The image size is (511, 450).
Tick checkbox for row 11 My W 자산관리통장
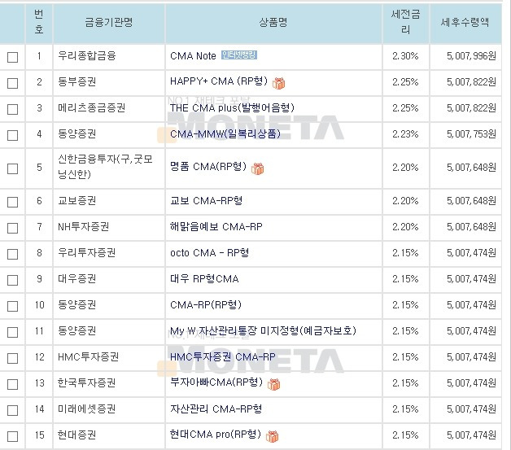[x=12, y=332]
